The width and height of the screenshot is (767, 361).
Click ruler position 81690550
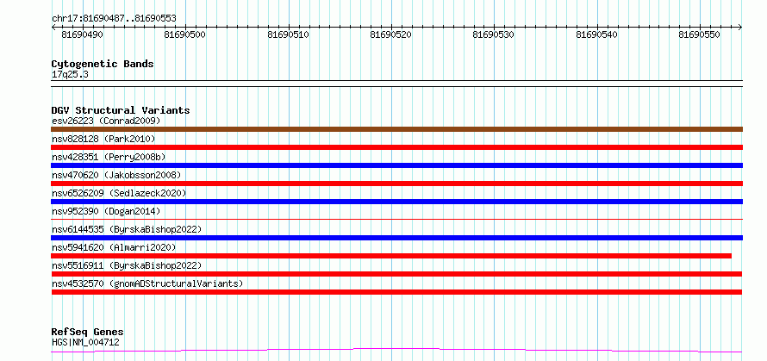(x=700, y=34)
